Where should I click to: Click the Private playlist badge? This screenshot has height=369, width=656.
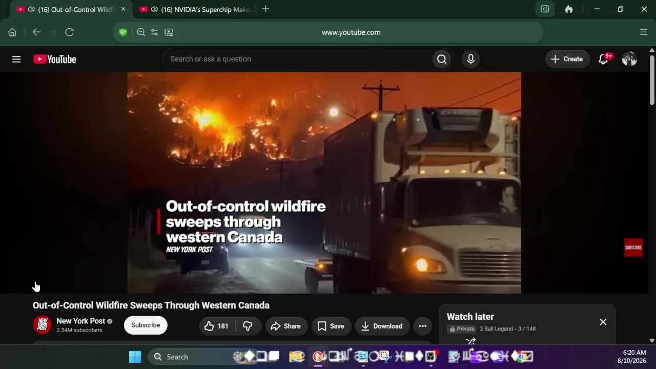(462, 329)
